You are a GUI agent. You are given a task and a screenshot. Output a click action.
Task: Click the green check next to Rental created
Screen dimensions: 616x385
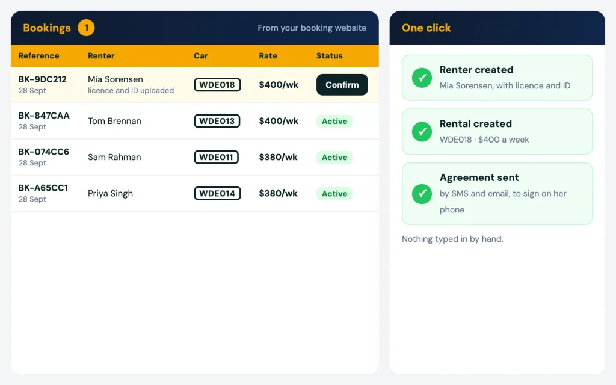[x=422, y=132]
